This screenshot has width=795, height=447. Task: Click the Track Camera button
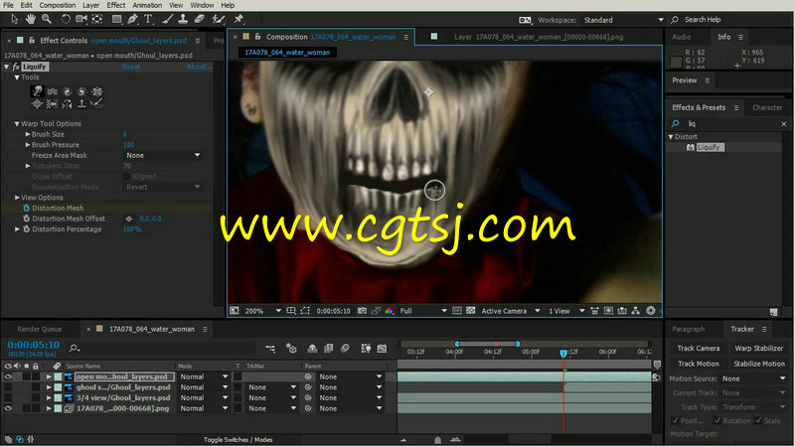pos(699,349)
